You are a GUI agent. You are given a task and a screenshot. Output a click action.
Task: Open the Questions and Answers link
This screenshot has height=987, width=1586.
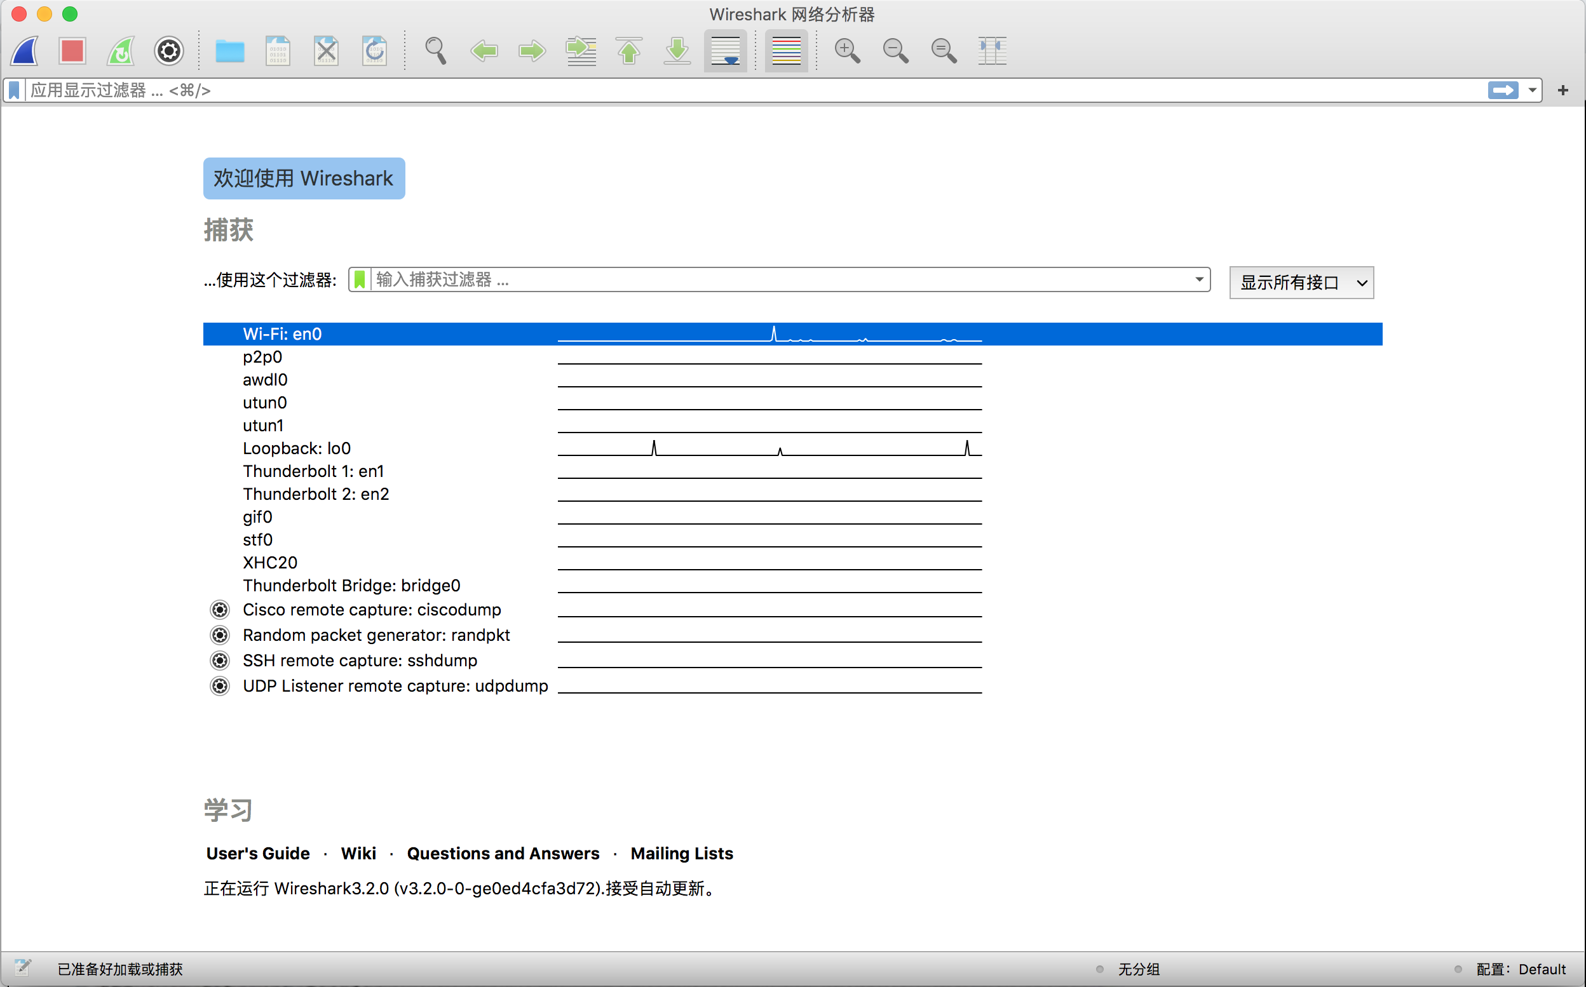(x=503, y=853)
